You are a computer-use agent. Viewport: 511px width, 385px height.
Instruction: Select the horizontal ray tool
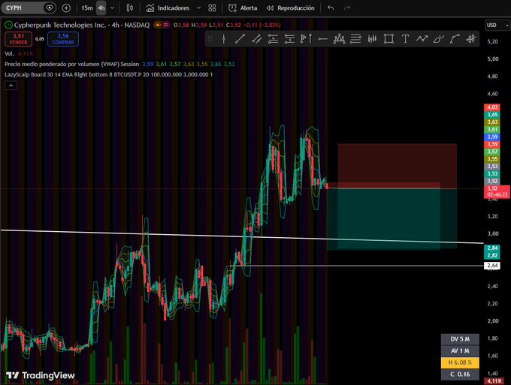click(322, 39)
